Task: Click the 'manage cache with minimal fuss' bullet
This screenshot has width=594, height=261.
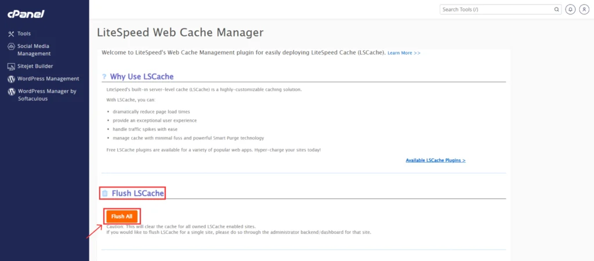Action: (x=189, y=138)
